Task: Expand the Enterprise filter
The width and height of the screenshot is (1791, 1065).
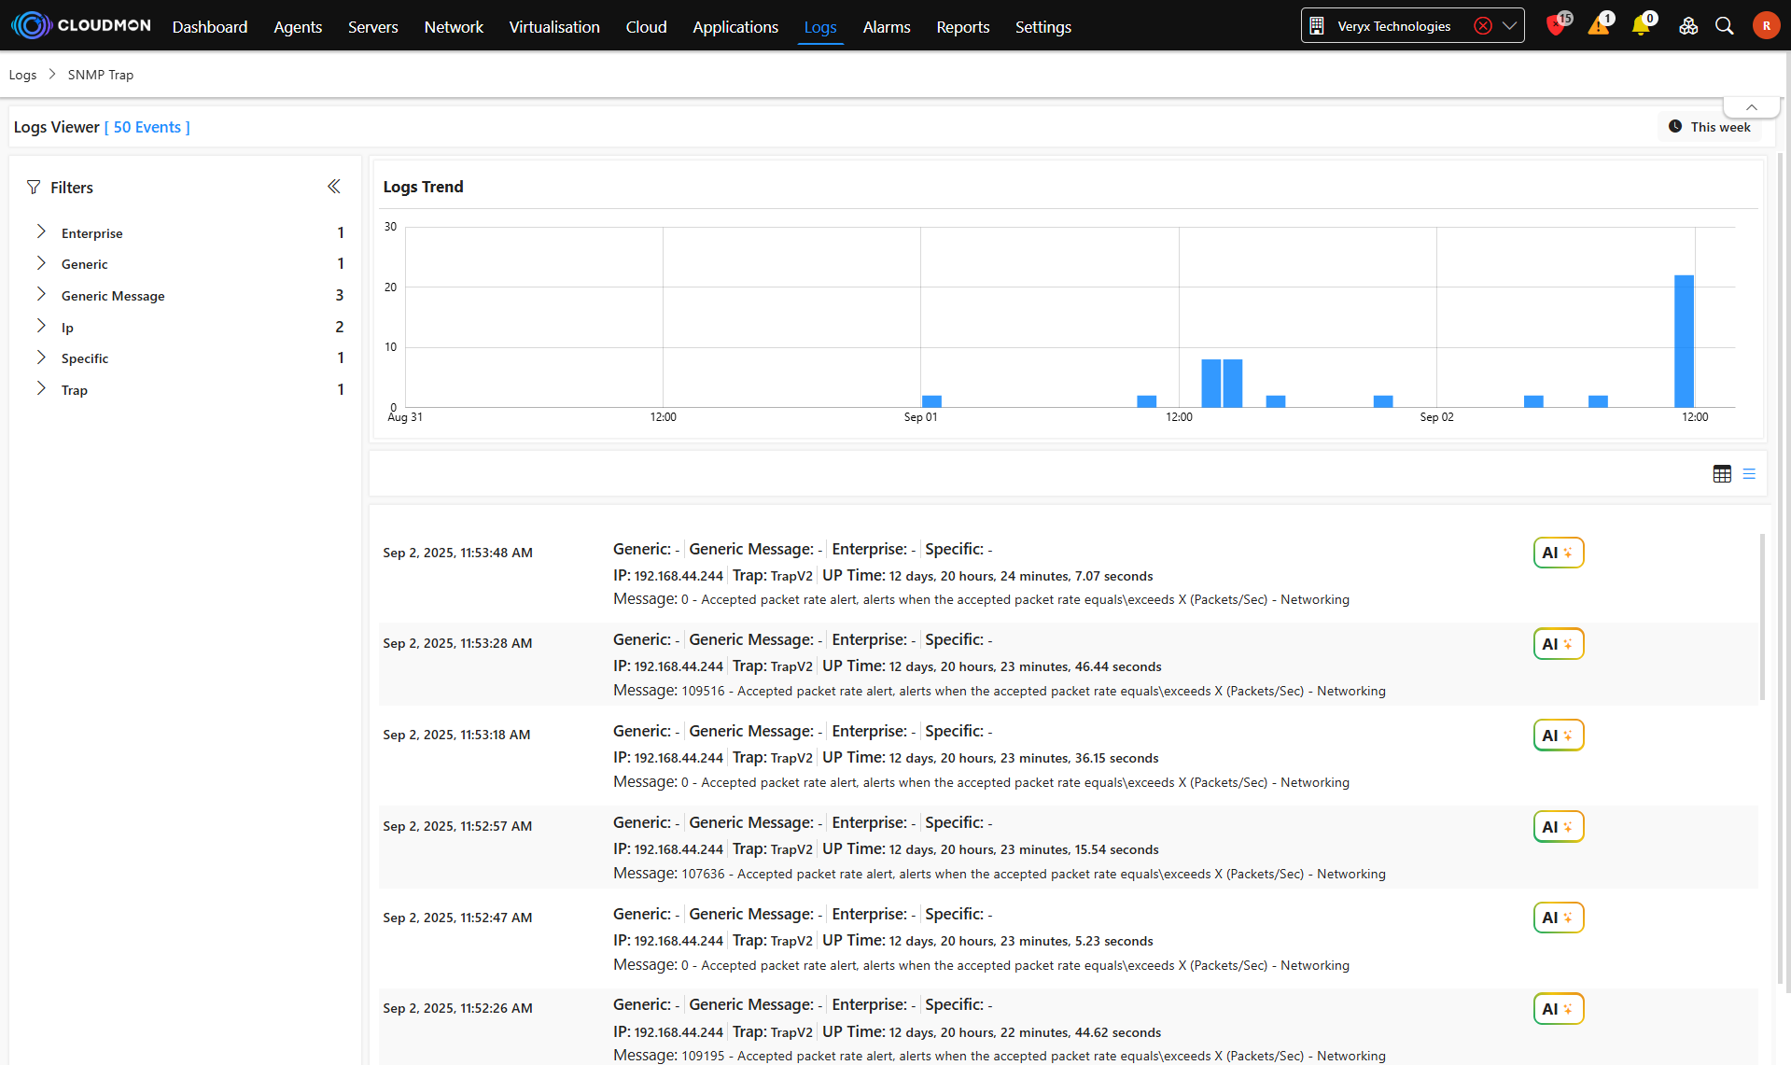Action: pos(41,232)
